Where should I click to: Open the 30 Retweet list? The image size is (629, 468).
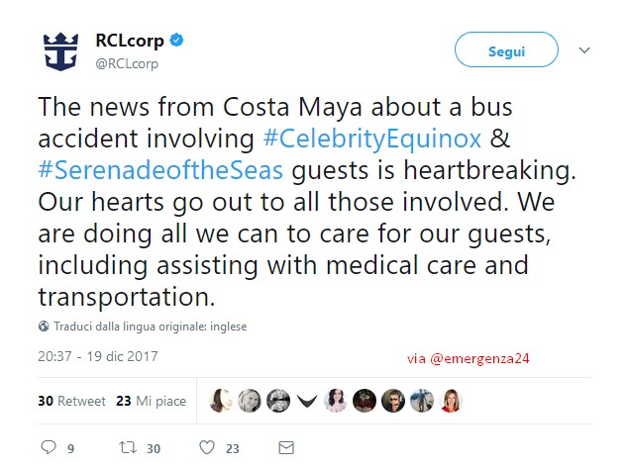click(71, 401)
